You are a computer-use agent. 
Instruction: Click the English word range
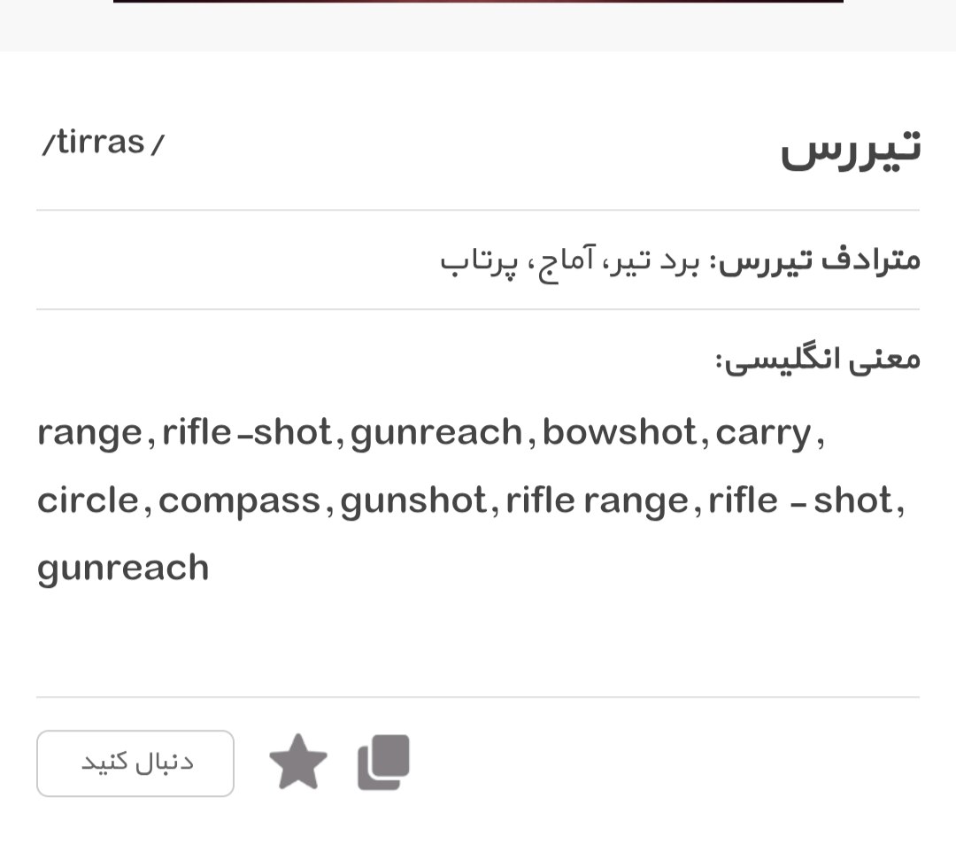[89, 433]
